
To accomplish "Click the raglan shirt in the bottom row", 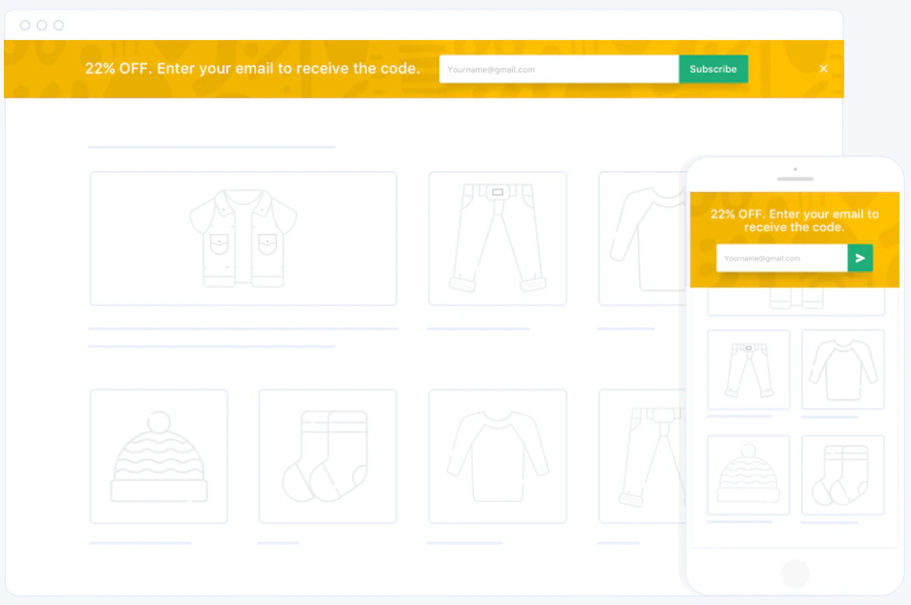I will tap(498, 455).
